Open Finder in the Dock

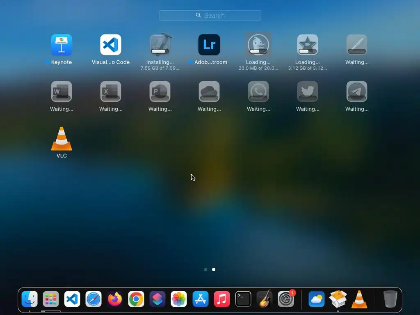click(30, 299)
